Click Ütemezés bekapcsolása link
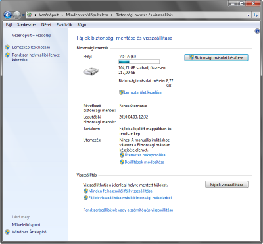Viewport: 263px width, 244px height. pyautogui.click(x=145, y=155)
